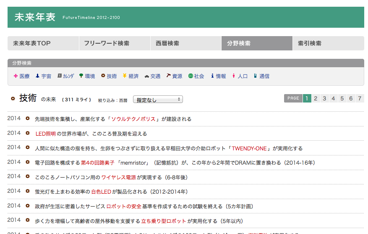Open the 指定なし year filter dropdown
368x234 pixels.
tap(158, 100)
